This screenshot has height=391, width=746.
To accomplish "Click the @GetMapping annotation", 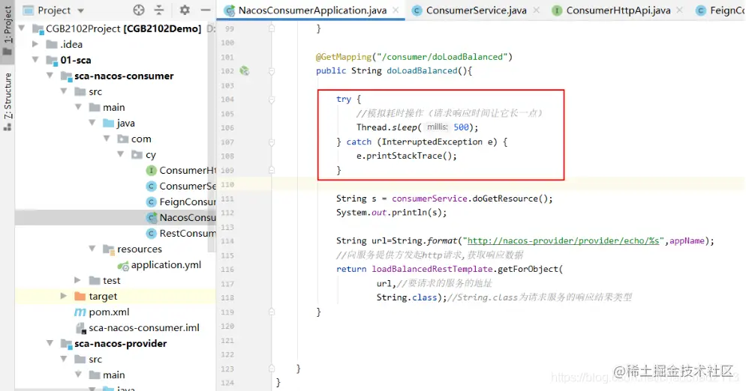I will tap(344, 56).
